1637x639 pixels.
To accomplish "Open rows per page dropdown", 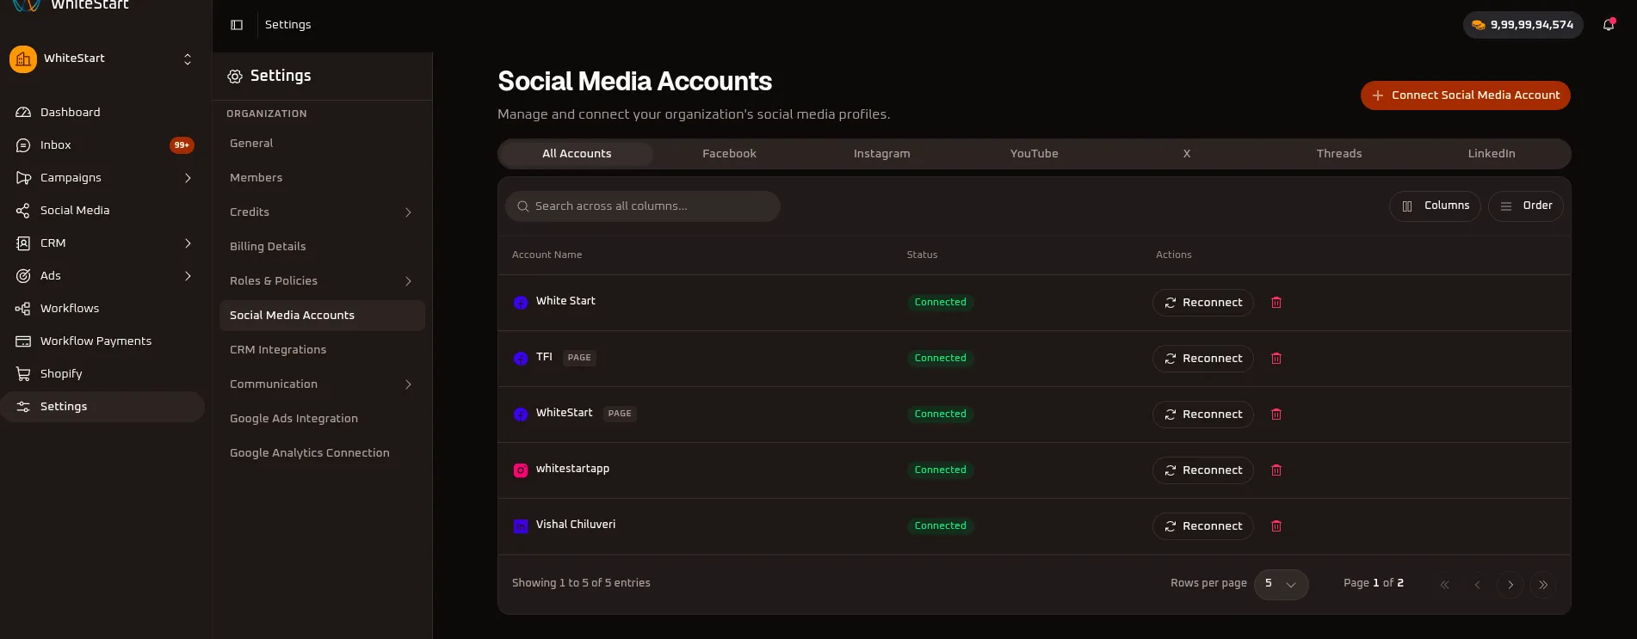I will coord(1282,584).
